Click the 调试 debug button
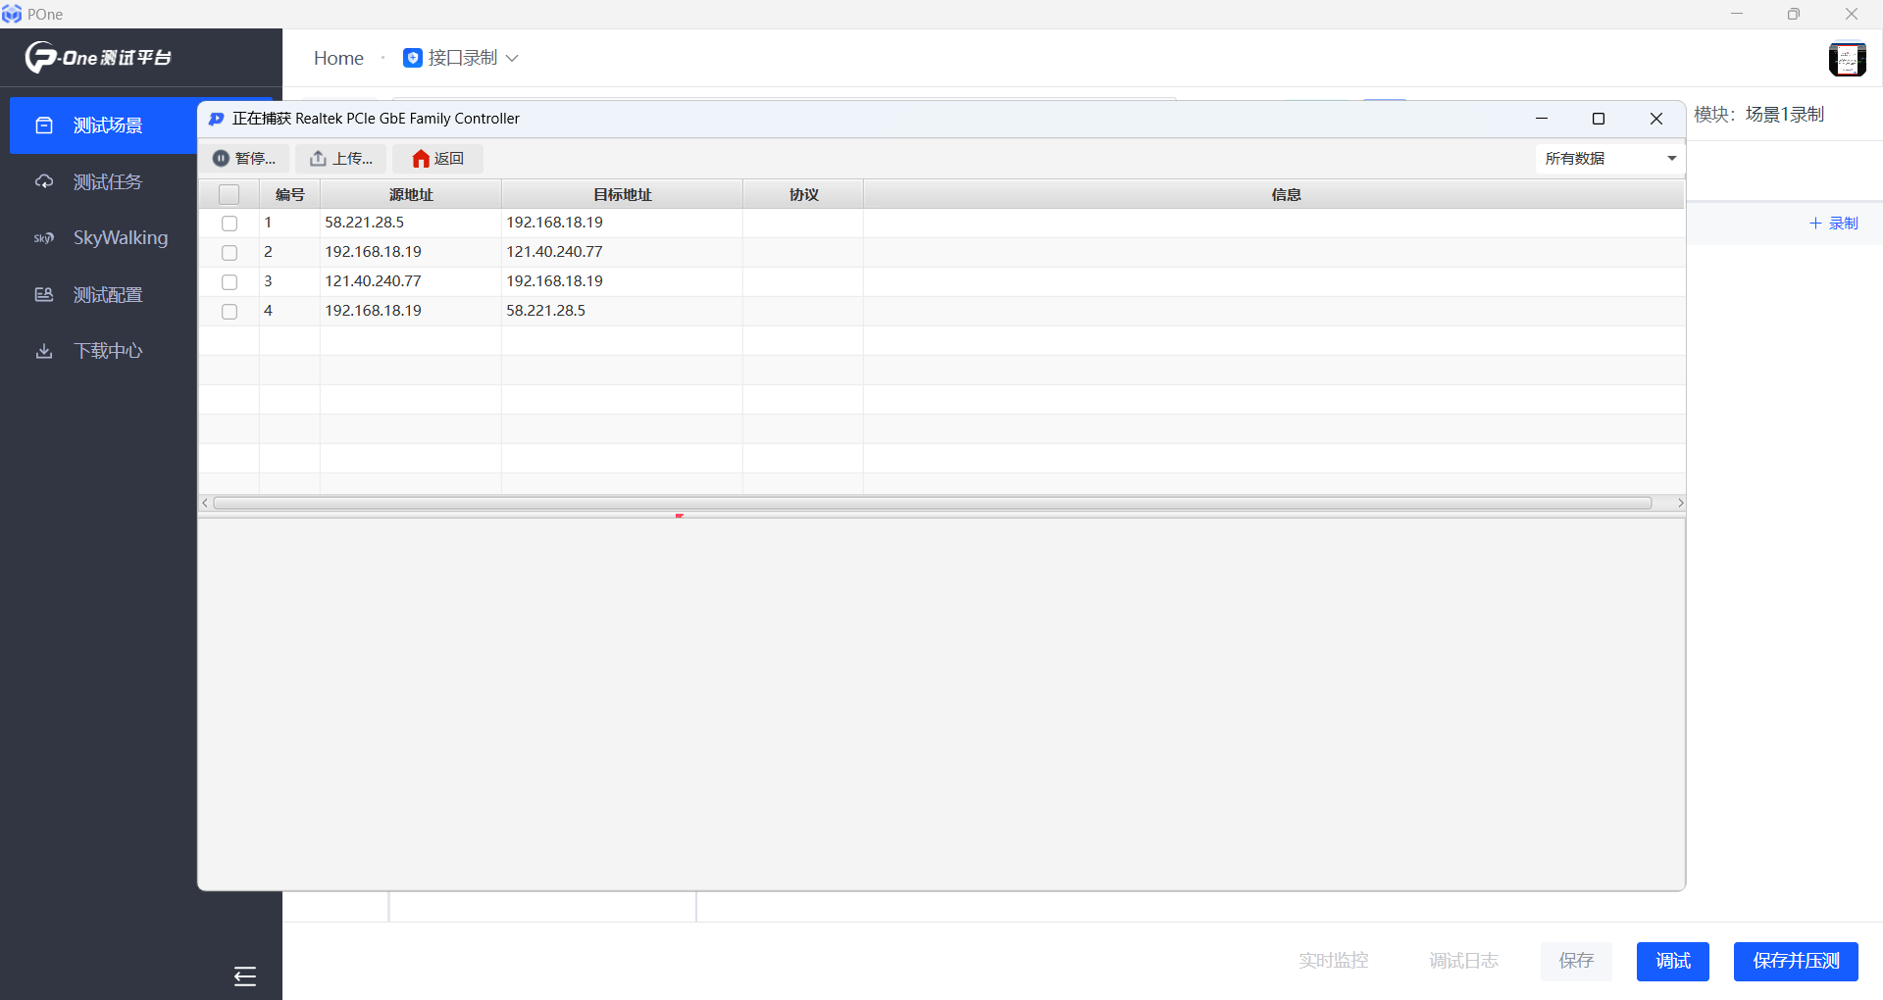Image resolution: width=1883 pixels, height=1000 pixels. click(x=1672, y=961)
